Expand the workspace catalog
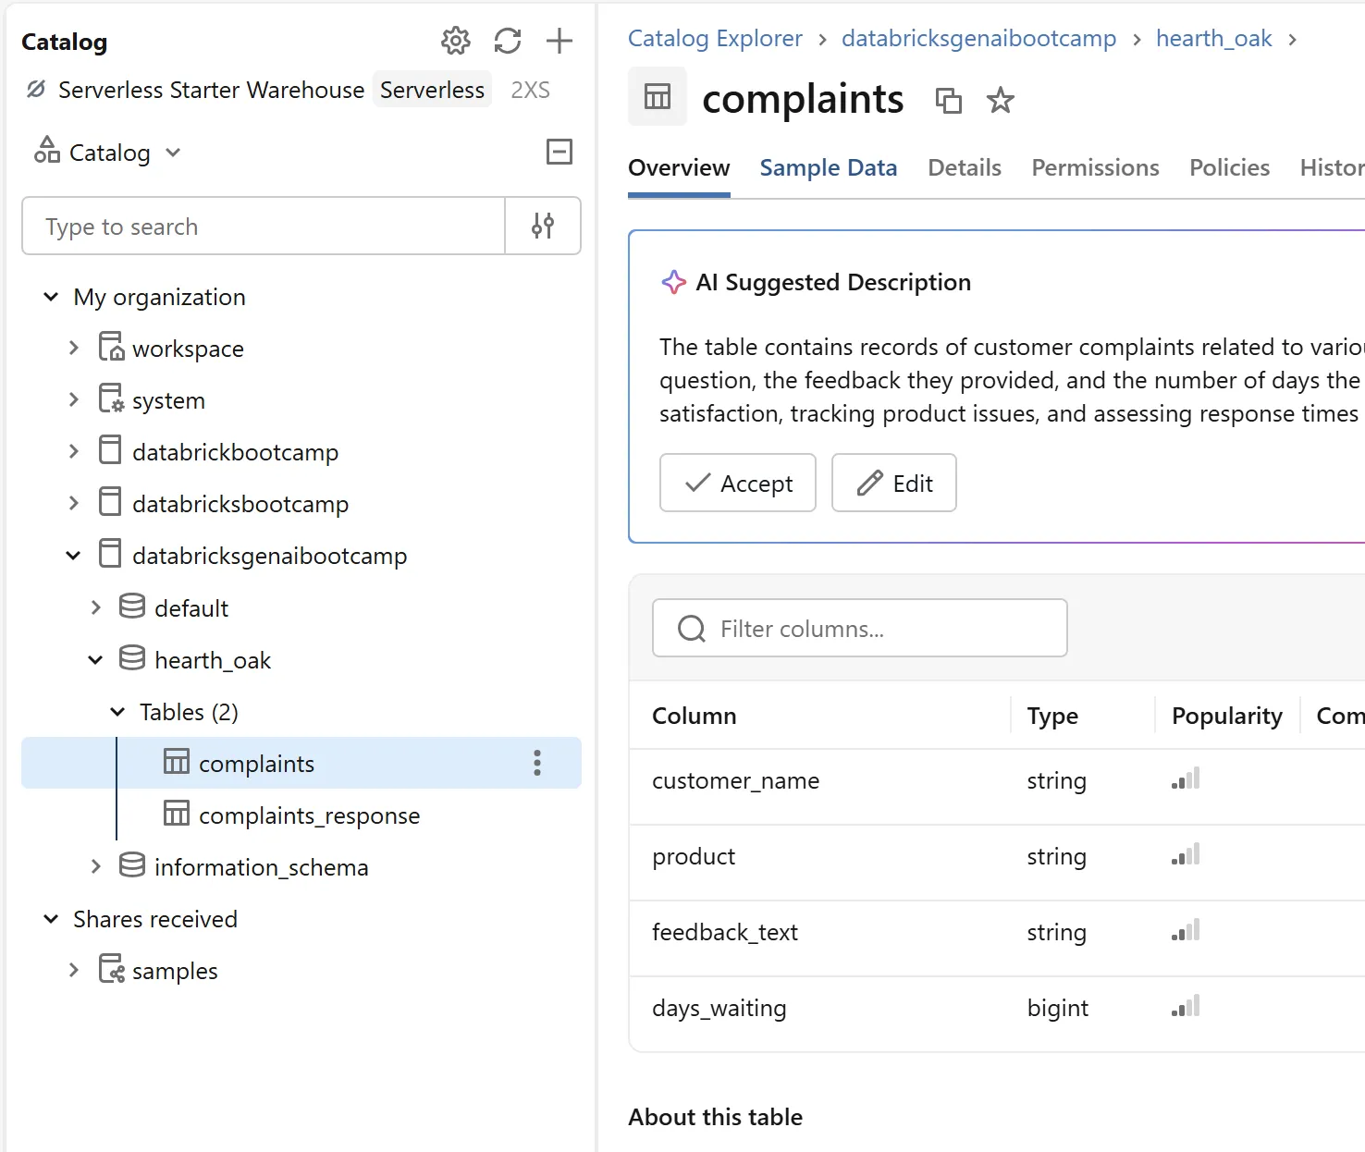The image size is (1365, 1152). 73,349
